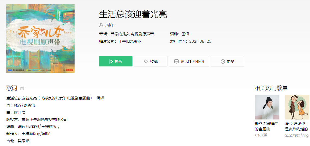This screenshot has height=146, width=310.
Task: Click record company text 正午阳光影业
Action: 130,41
